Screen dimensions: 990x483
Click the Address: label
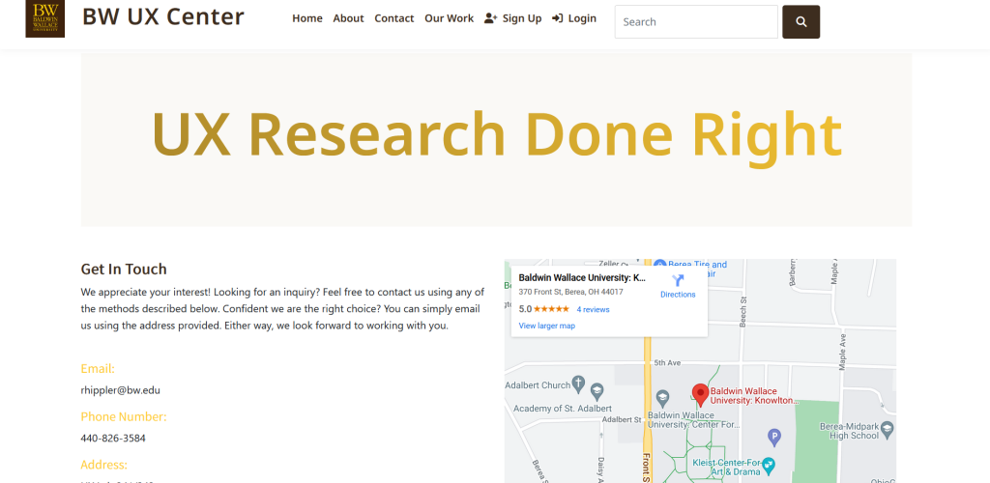click(104, 465)
